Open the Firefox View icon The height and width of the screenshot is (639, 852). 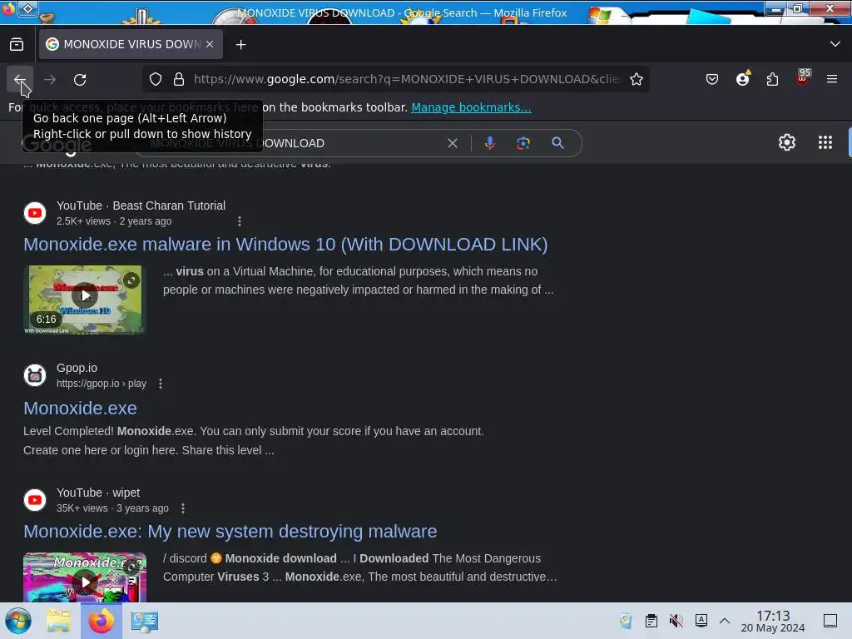[17, 45]
